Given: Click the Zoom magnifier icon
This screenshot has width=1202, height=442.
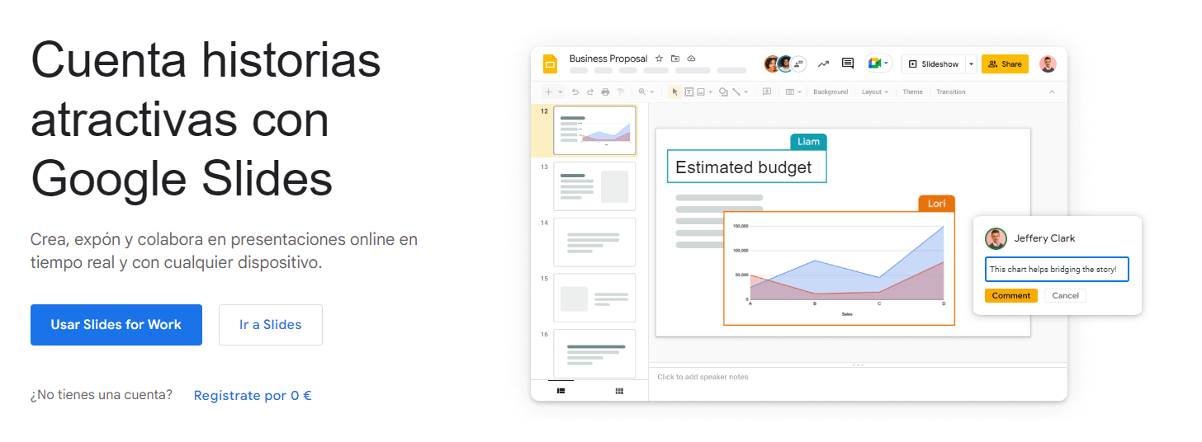Looking at the screenshot, I should pos(642,92).
